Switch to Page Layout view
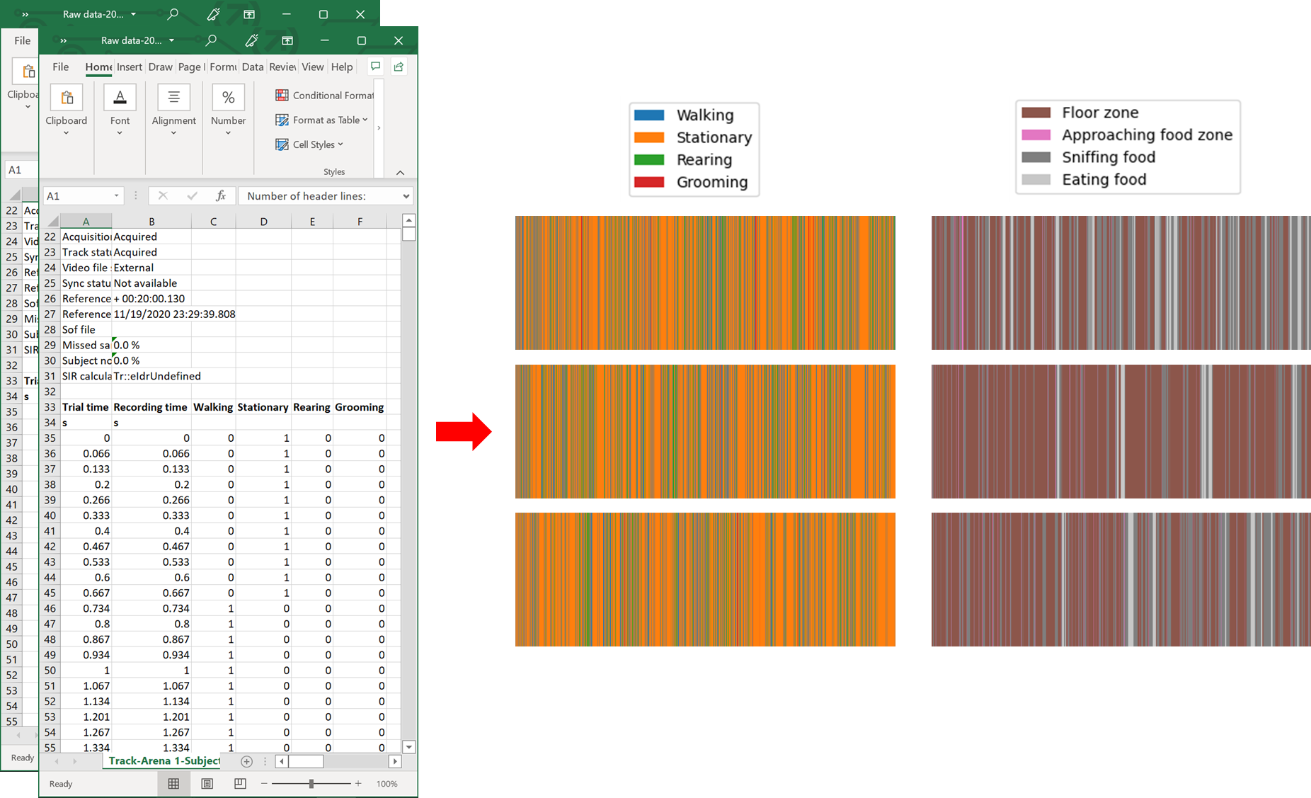 tap(207, 783)
